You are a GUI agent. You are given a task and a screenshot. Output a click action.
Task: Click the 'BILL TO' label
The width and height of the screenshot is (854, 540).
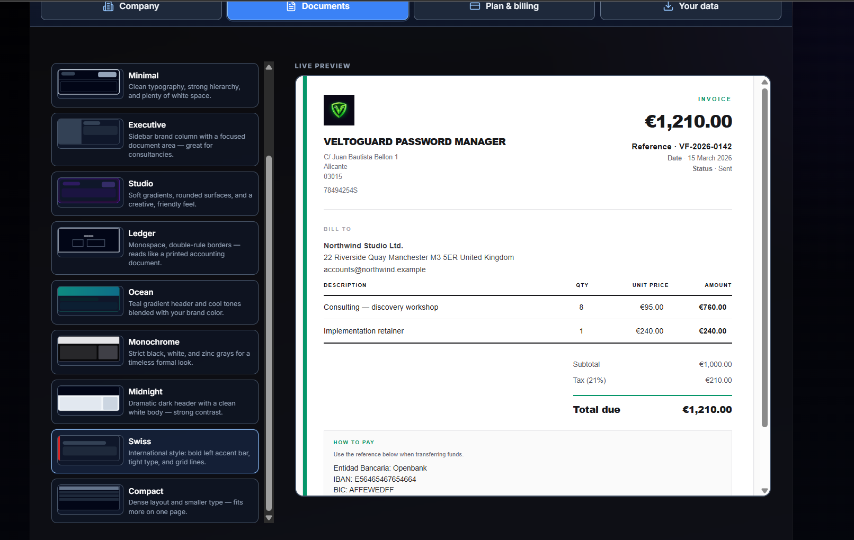pos(337,229)
